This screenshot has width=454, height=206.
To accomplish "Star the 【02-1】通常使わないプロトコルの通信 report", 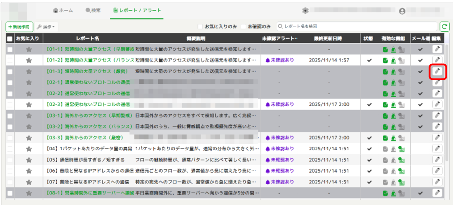I will (x=29, y=82).
